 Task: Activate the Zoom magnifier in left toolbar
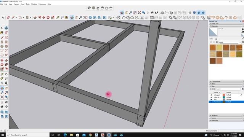pyautogui.click(x=2, y=93)
